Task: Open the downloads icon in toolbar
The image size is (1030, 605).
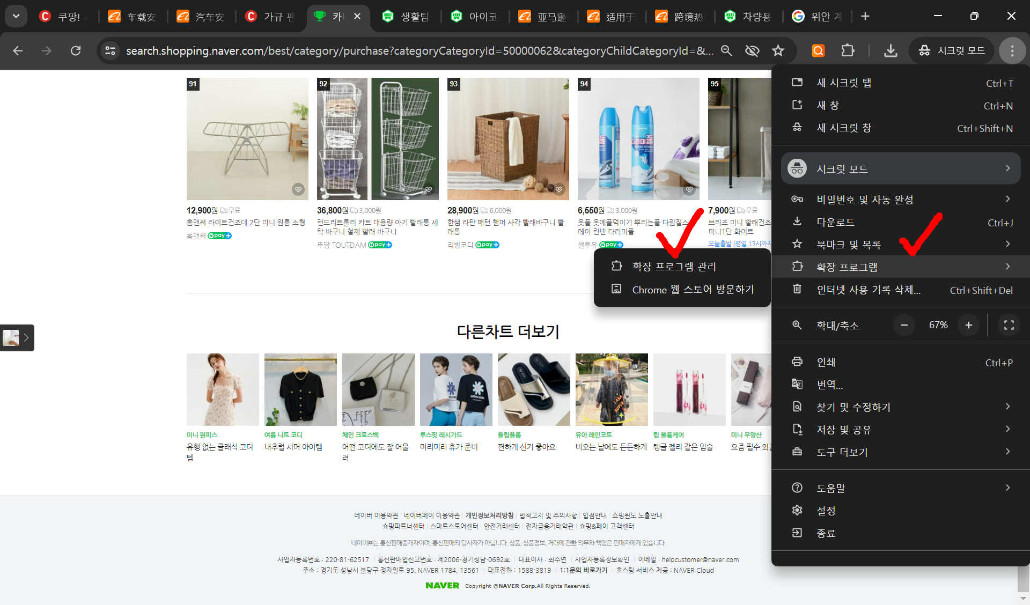Action: (891, 51)
